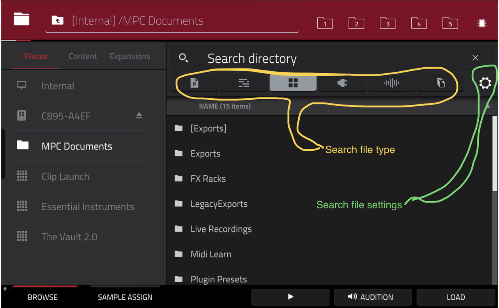Click the Live Recordings folder icon
The image size is (499, 308).
(179, 229)
